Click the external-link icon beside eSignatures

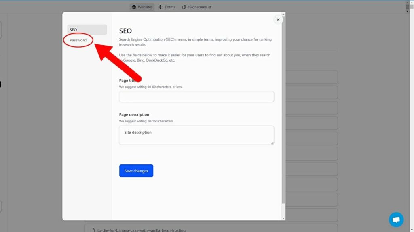(209, 7)
